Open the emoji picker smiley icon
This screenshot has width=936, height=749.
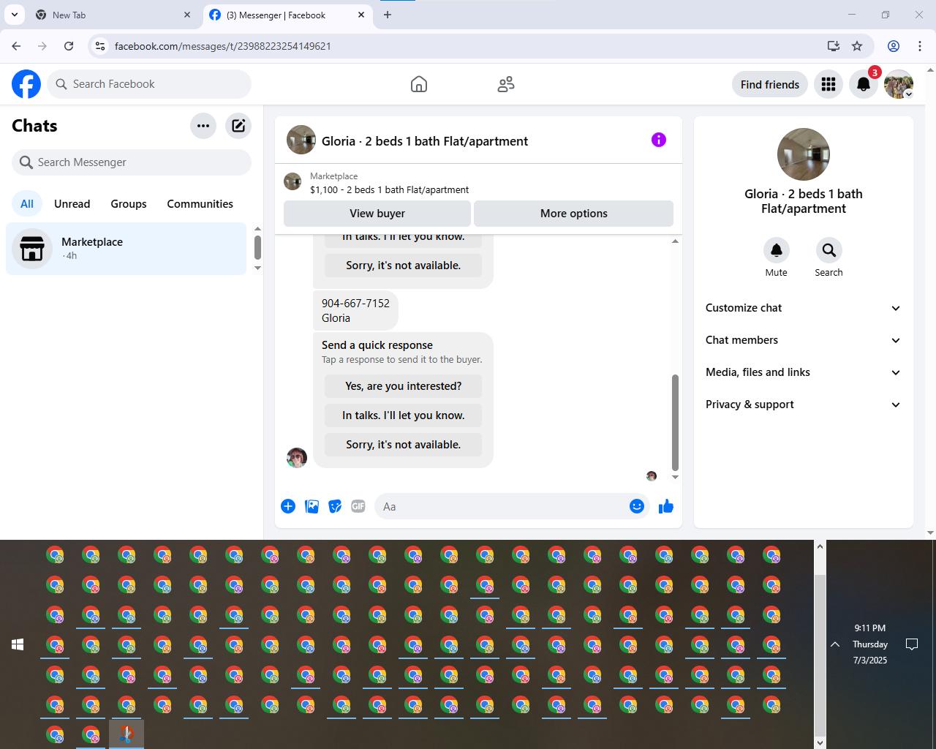(x=637, y=506)
